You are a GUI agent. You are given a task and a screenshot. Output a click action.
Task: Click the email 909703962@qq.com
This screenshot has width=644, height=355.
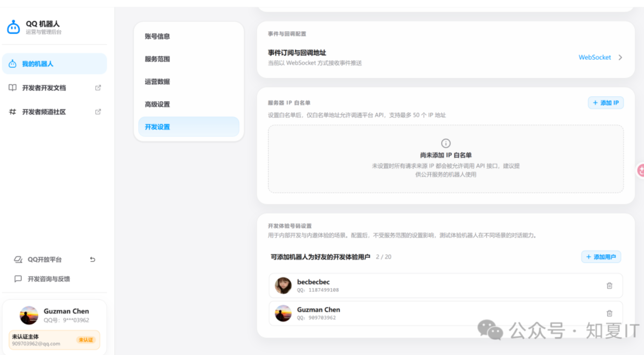tap(36, 344)
